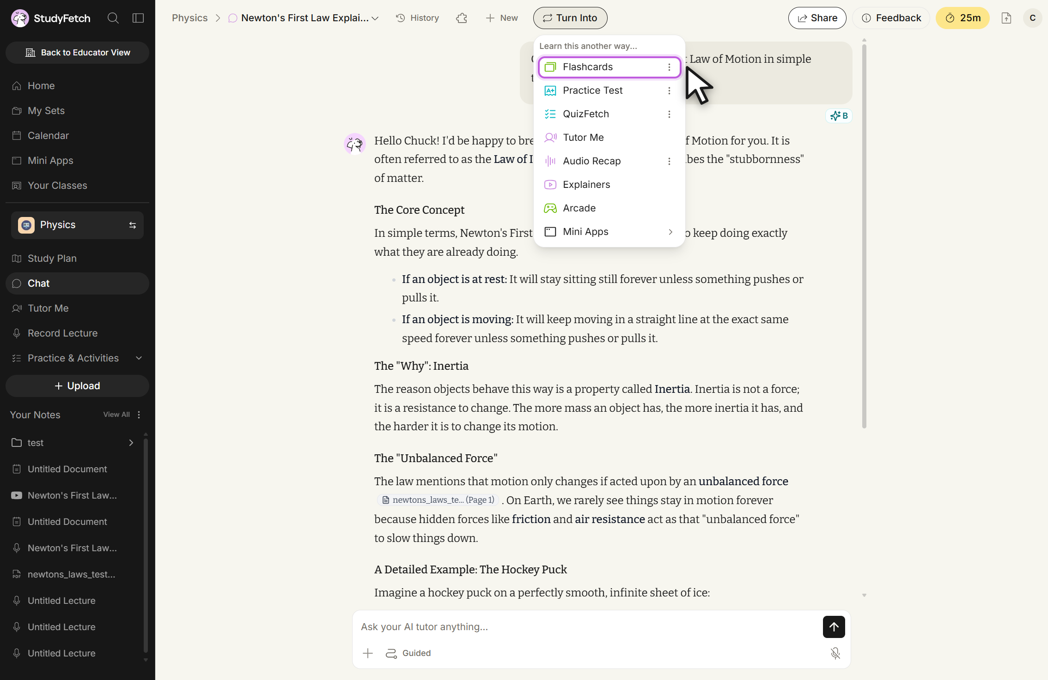The image size is (1048, 680).
Task: Expand Mini Apps submenu arrow
Action: coord(670,232)
